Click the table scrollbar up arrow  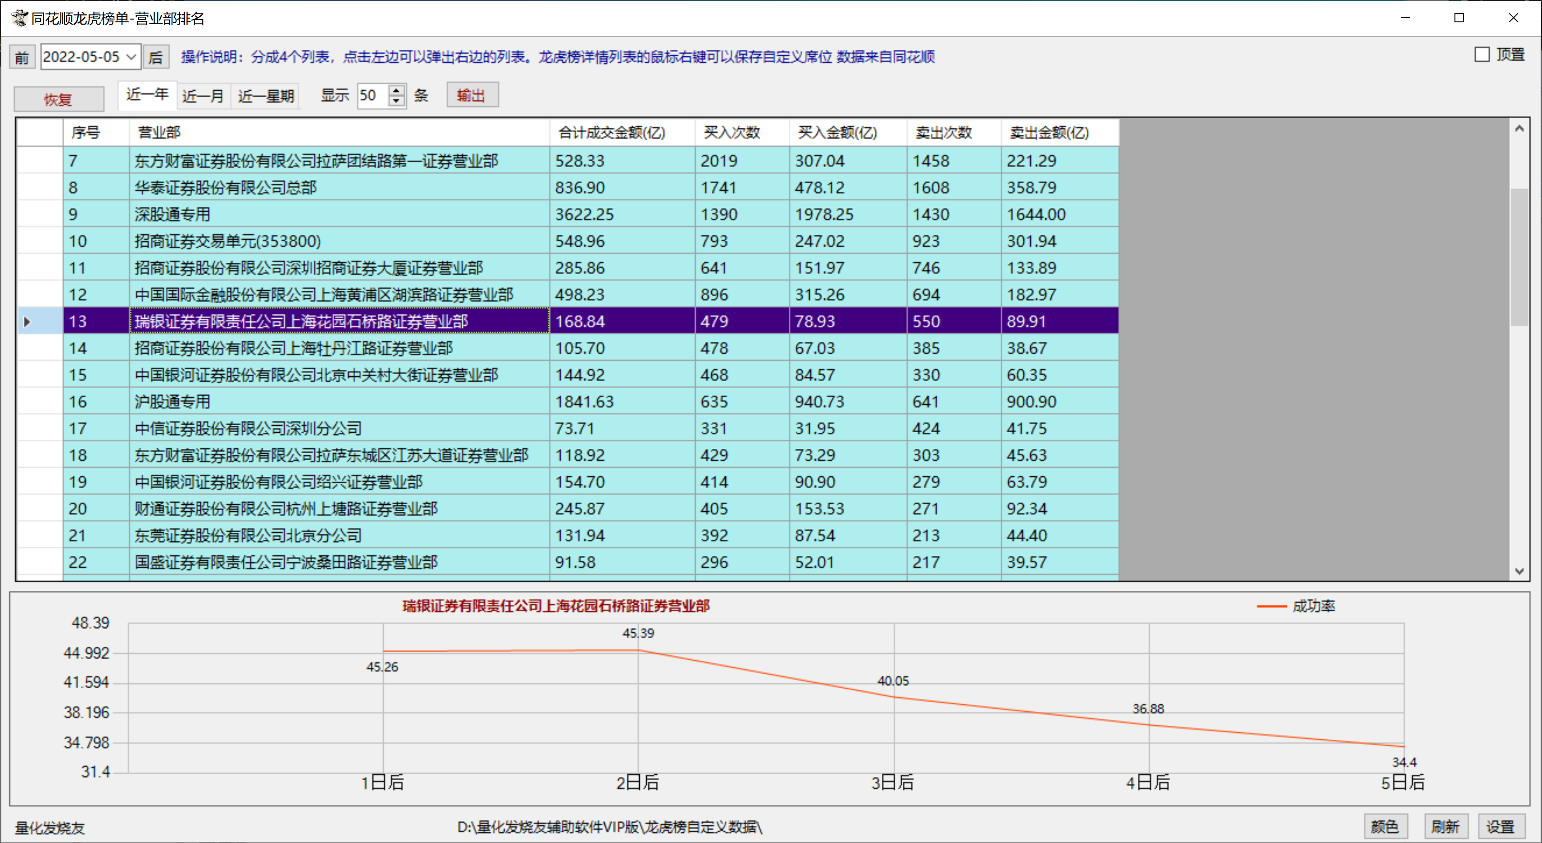coord(1519,128)
